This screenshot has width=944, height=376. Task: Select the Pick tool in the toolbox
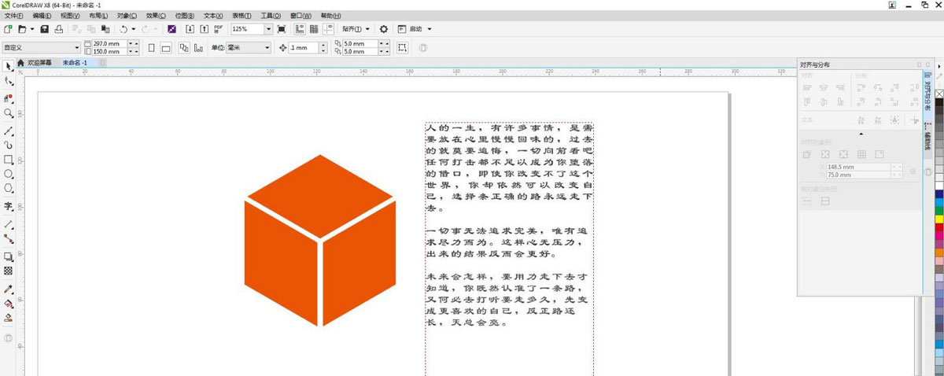(x=9, y=65)
